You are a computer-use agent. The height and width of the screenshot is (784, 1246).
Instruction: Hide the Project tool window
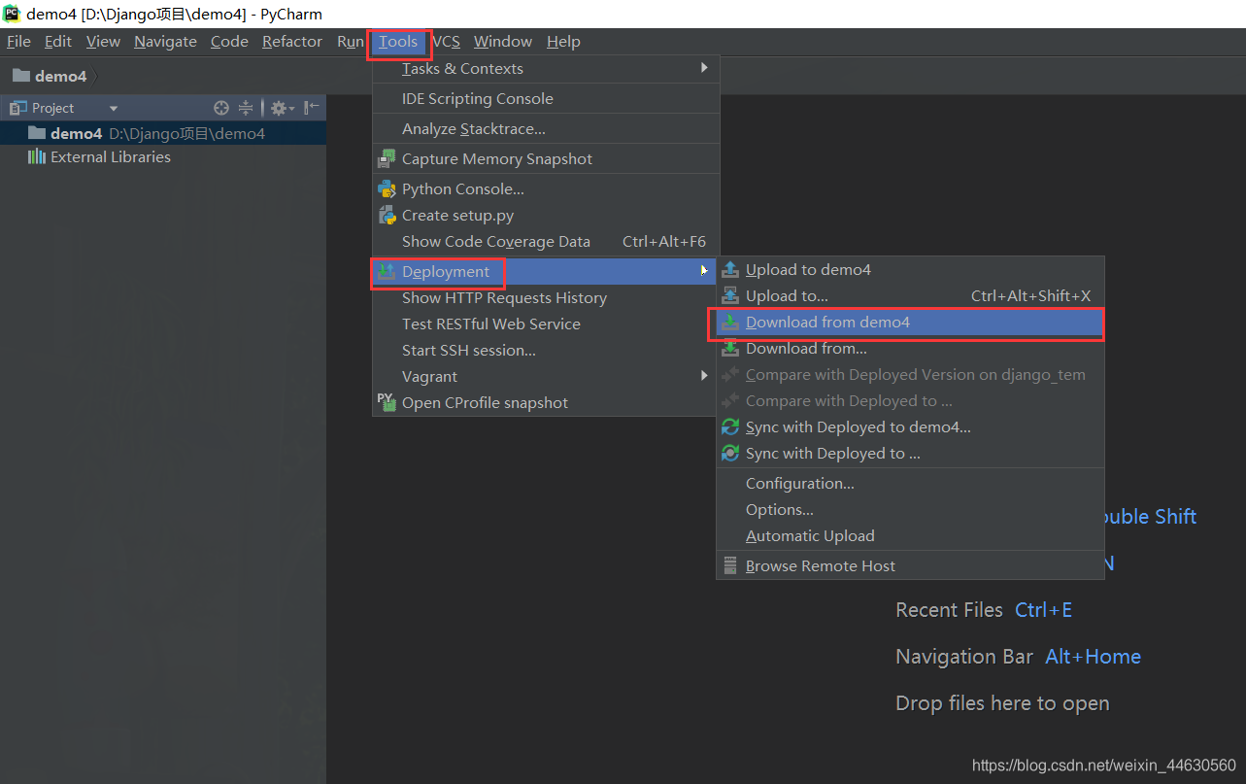point(311,108)
